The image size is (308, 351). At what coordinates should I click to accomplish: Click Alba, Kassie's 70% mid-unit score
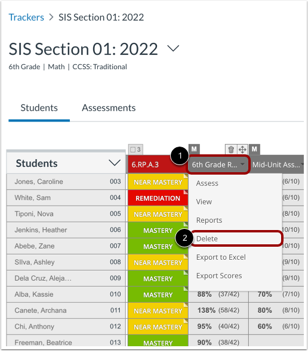click(264, 294)
